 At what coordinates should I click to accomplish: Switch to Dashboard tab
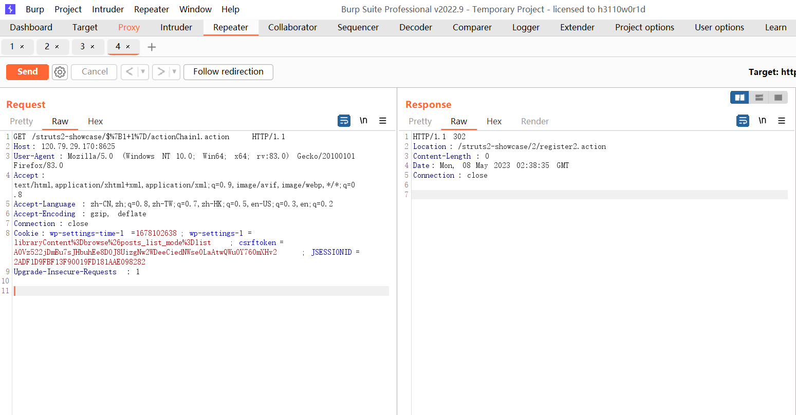click(31, 27)
